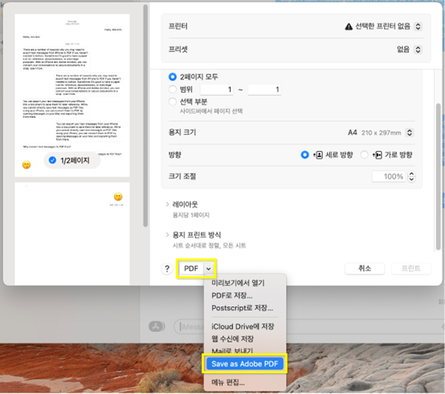This screenshot has width=445, height=394.
Task: Click the preview pane scrollbar
Action: (145, 115)
